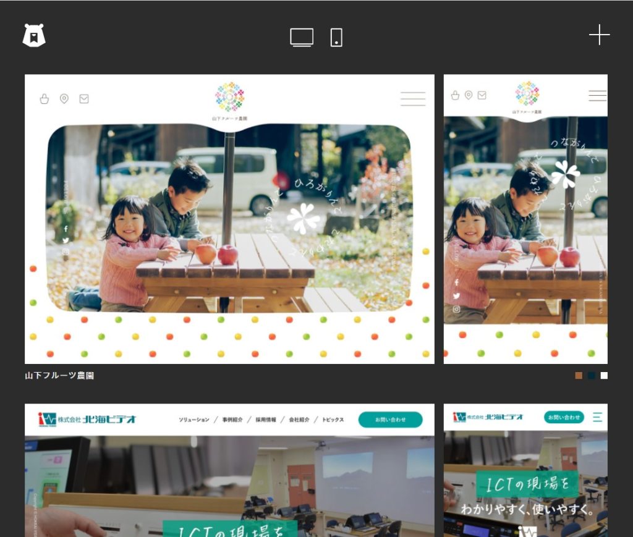Click the white color swatch

(604, 376)
